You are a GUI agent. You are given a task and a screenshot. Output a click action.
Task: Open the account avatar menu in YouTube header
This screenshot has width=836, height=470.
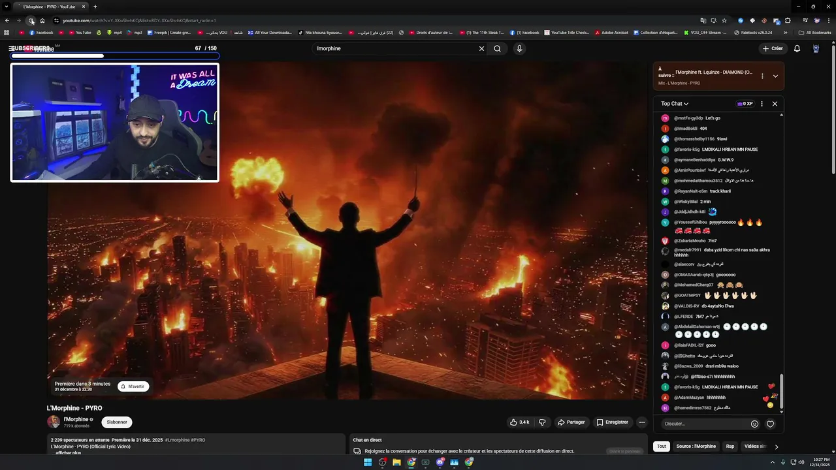[816, 48]
